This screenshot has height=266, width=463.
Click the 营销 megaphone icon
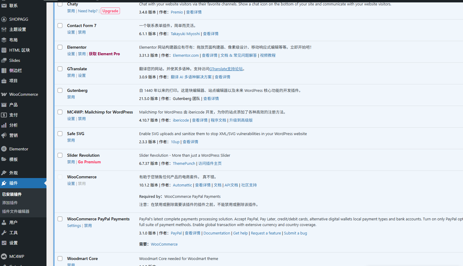(x=4, y=135)
